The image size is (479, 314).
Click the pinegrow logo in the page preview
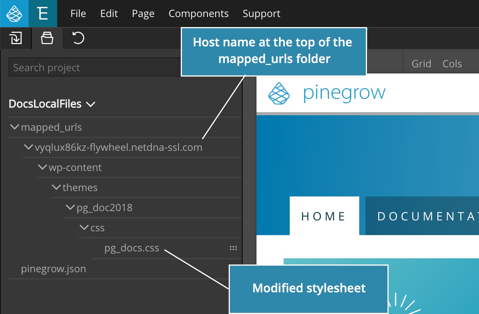pos(327,93)
